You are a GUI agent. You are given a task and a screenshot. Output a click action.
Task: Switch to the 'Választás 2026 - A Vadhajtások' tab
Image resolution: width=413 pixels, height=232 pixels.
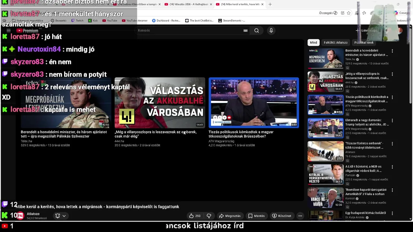click(x=188, y=4)
